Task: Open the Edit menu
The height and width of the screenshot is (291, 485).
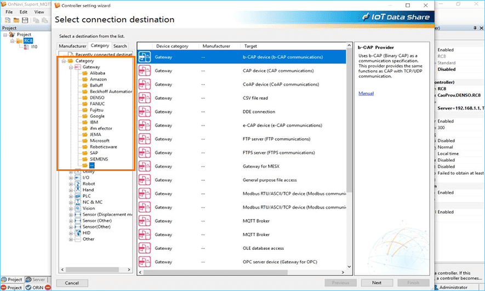Action: tap(24, 12)
